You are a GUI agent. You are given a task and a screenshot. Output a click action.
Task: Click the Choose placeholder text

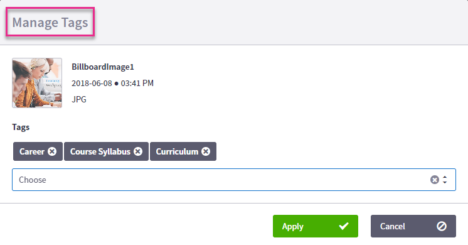pyautogui.click(x=33, y=180)
